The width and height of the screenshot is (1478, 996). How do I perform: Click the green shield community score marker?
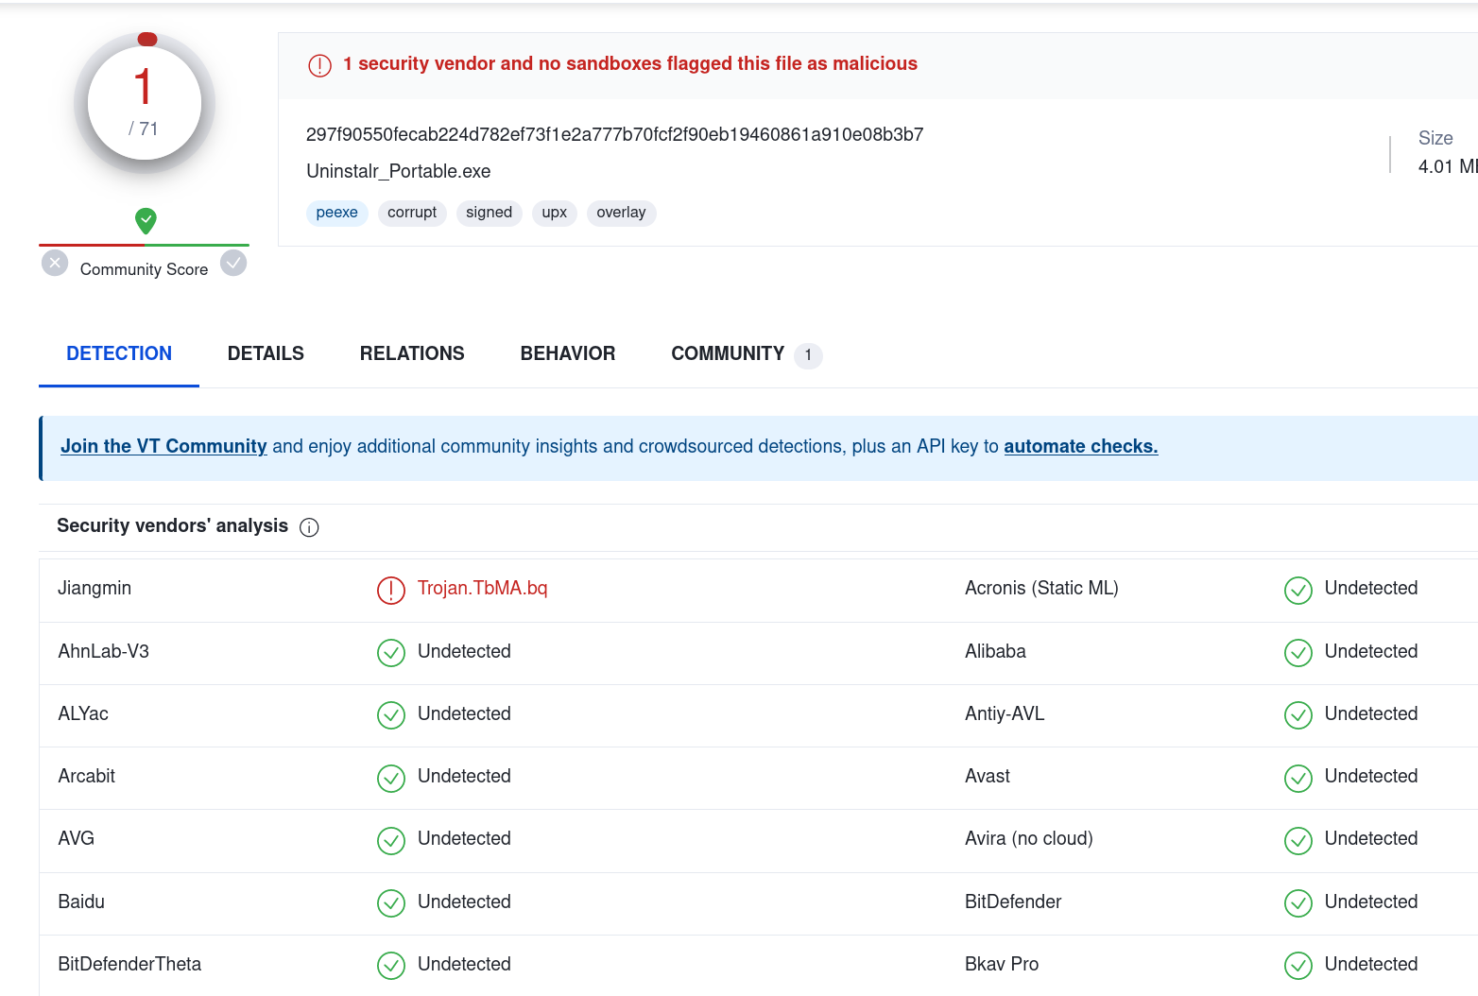[x=146, y=221]
